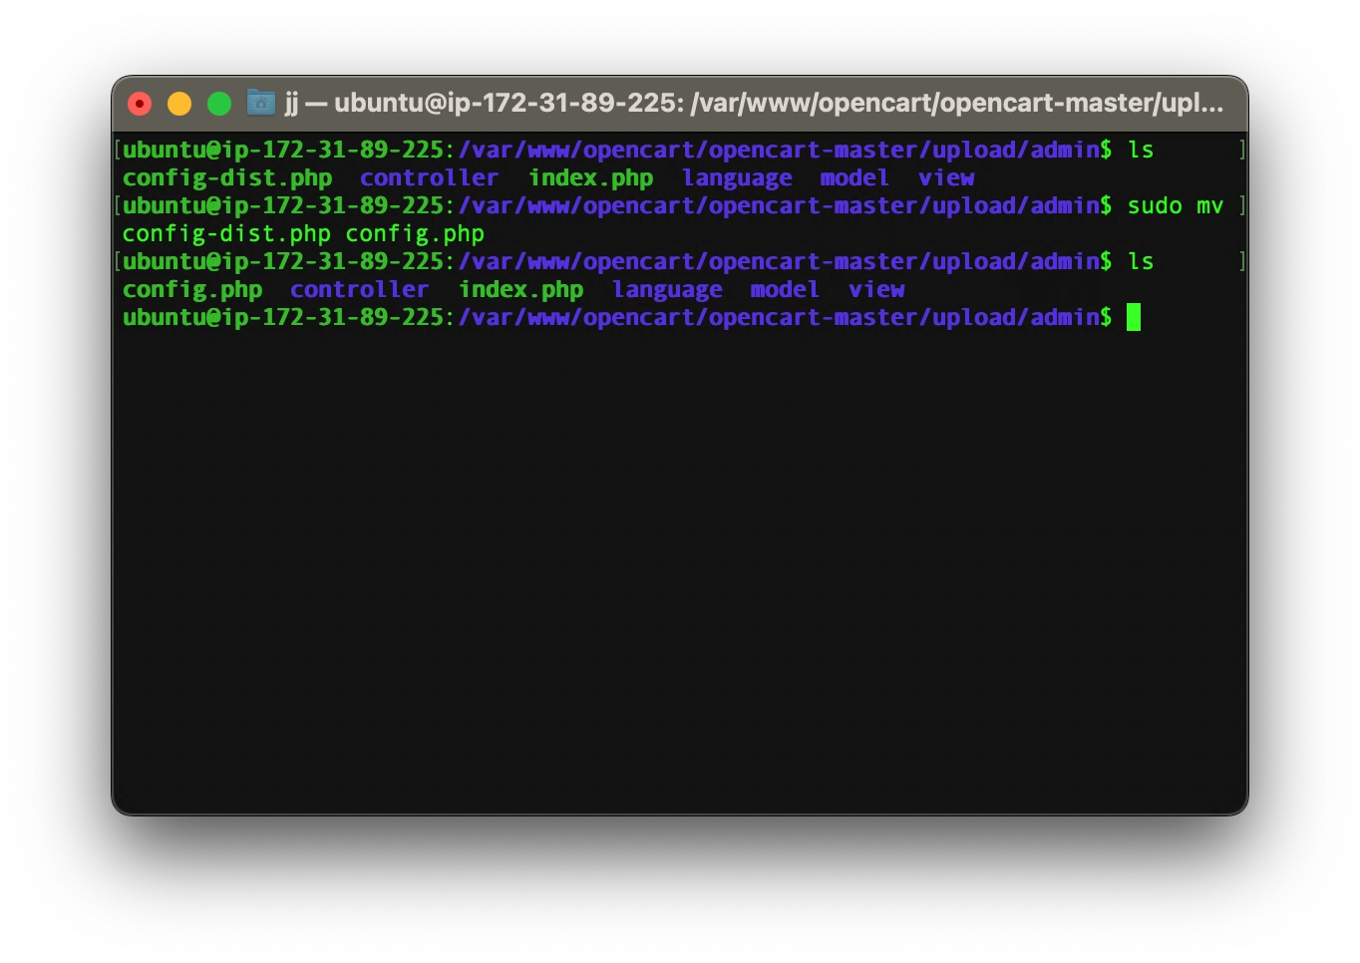The width and height of the screenshot is (1360, 963).
Task: Close the Terminal window with the red button
Action: click(140, 104)
